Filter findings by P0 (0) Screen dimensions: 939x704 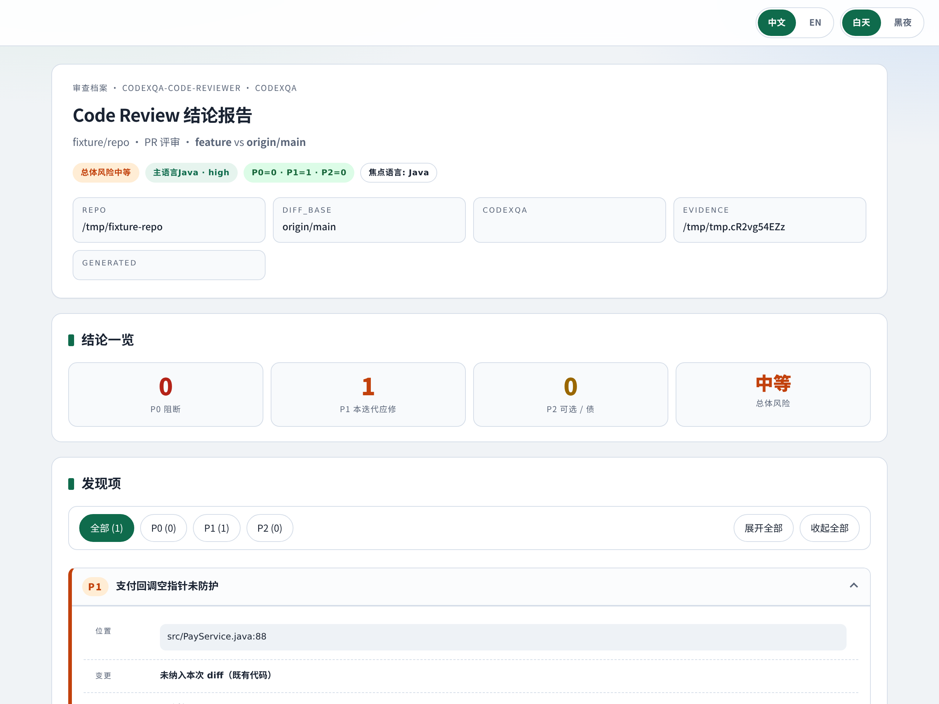click(164, 528)
